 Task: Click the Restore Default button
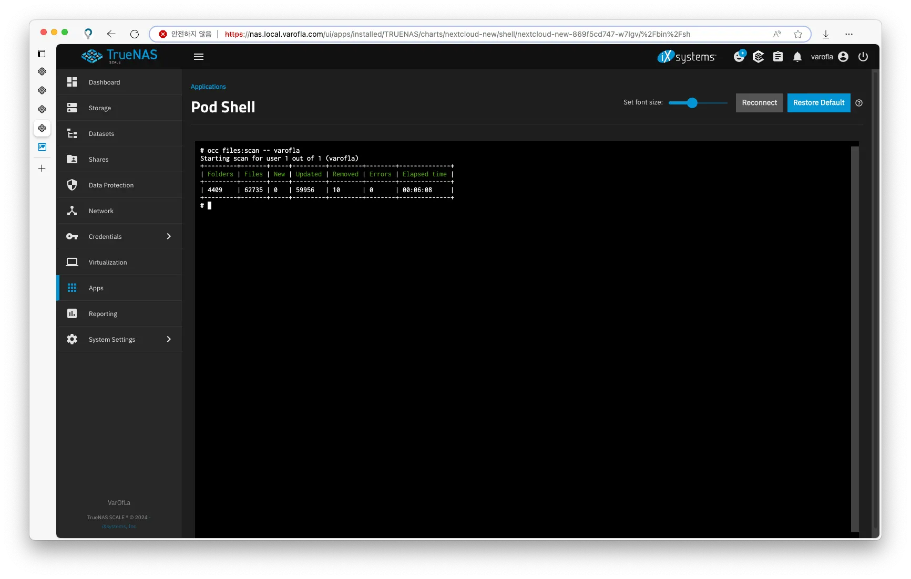pyautogui.click(x=818, y=103)
